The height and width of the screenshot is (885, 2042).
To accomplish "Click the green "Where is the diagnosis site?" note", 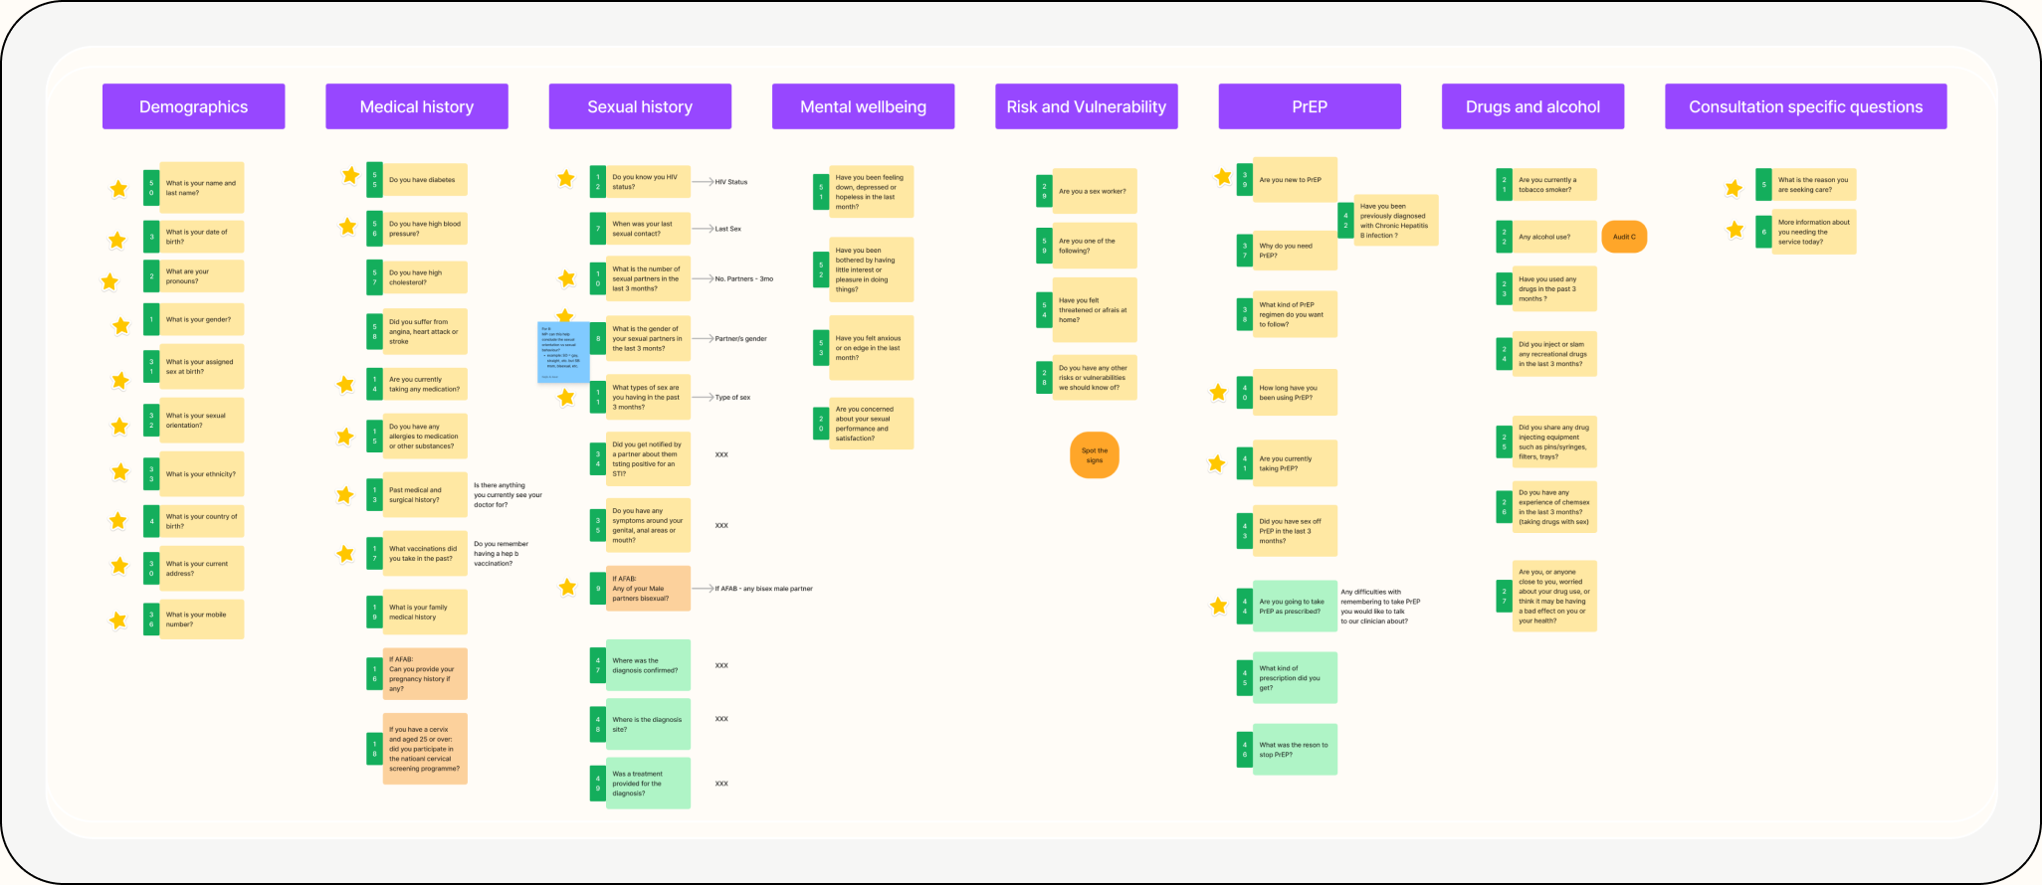I will click(649, 724).
